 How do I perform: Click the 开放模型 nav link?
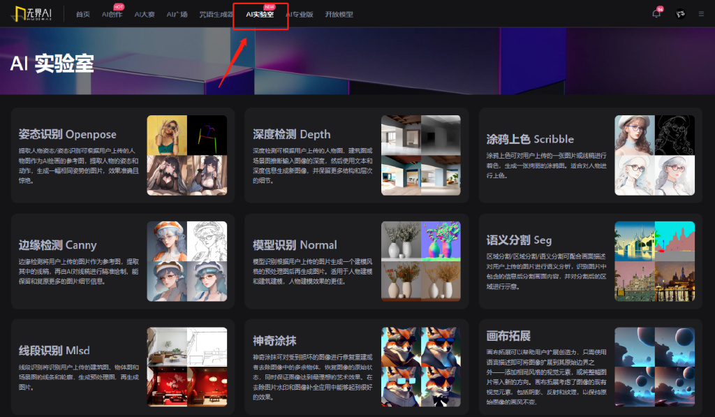point(339,15)
